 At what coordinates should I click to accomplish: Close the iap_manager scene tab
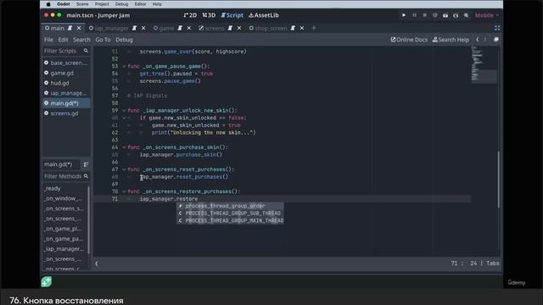pyautogui.click(x=143, y=28)
